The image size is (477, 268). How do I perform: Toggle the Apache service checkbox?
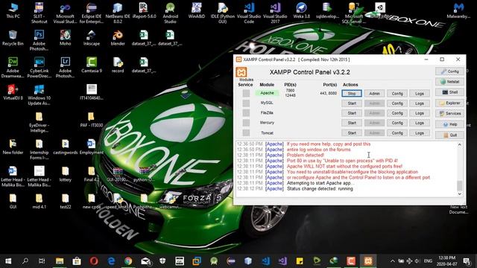[x=246, y=93]
